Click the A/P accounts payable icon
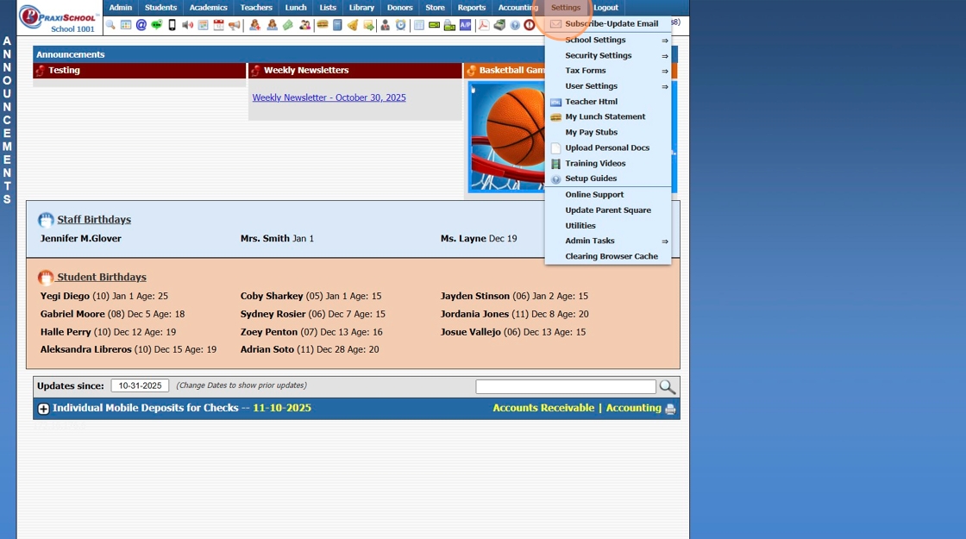The height and width of the screenshot is (539, 966). pos(465,25)
